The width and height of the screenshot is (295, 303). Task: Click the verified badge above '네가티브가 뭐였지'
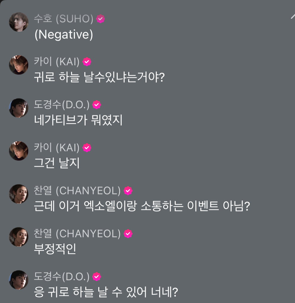pyautogui.click(x=97, y=105)
